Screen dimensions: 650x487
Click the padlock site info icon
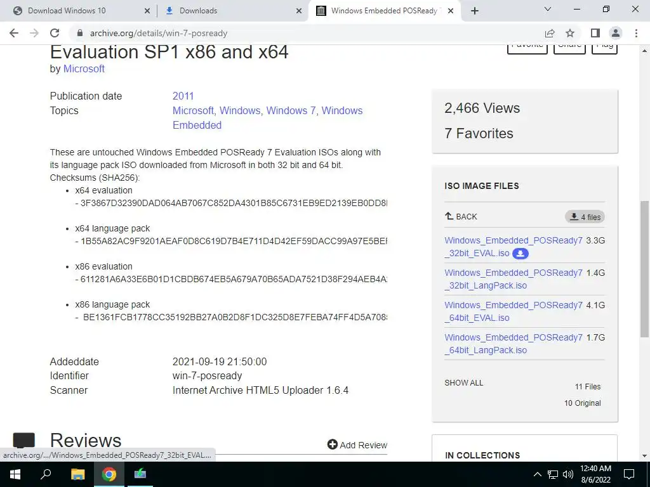80,33
